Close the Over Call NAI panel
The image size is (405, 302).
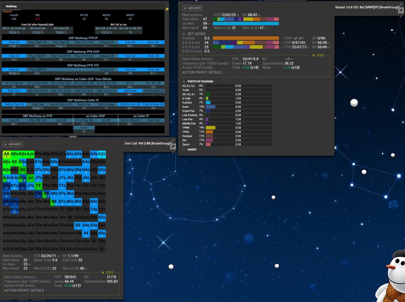click(x=173, y=140)
